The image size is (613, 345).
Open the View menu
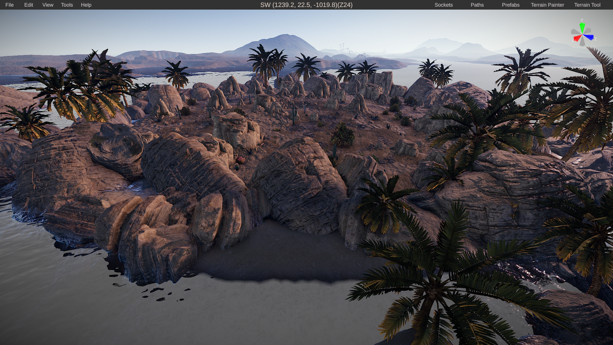pyautogui.click(x=48, y=5)
